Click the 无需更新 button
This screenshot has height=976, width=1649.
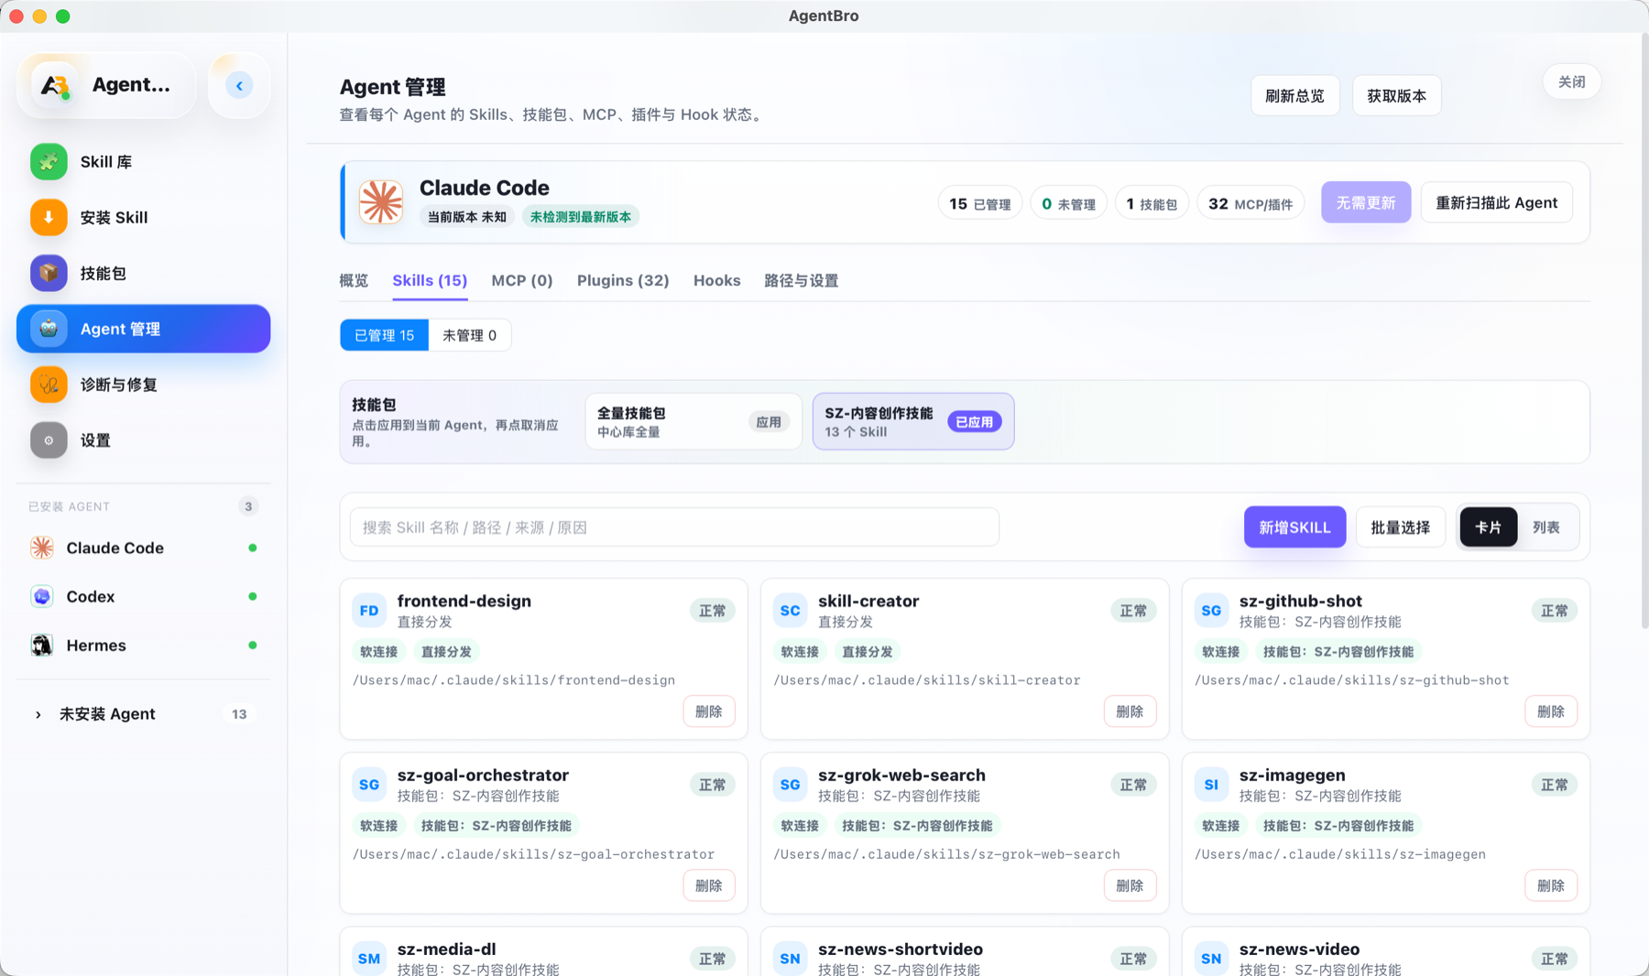click(1366, 202)
